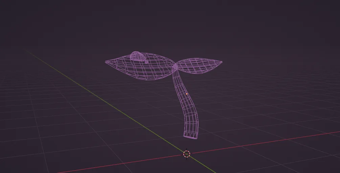Click the upper bend of the stem below the leaves

click(178, 81)
